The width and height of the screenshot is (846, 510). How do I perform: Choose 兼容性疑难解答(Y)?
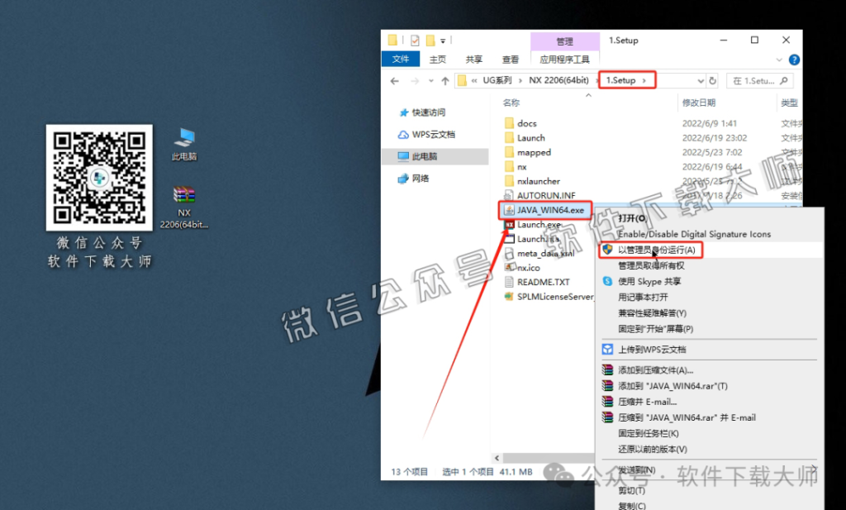[x=653, y=313]
